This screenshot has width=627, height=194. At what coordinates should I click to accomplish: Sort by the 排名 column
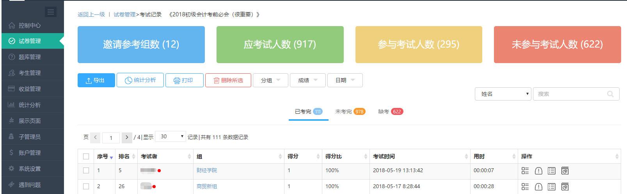pos(126,157)
